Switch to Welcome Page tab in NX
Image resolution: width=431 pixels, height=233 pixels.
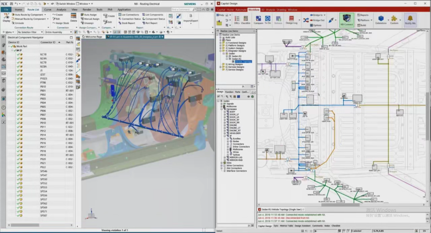pos(93,37)
